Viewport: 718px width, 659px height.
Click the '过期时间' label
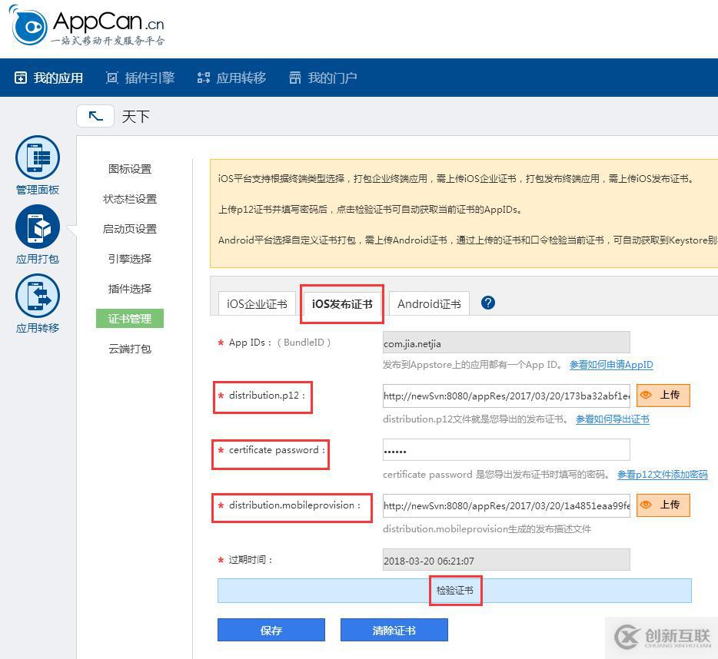pos(250,560)
